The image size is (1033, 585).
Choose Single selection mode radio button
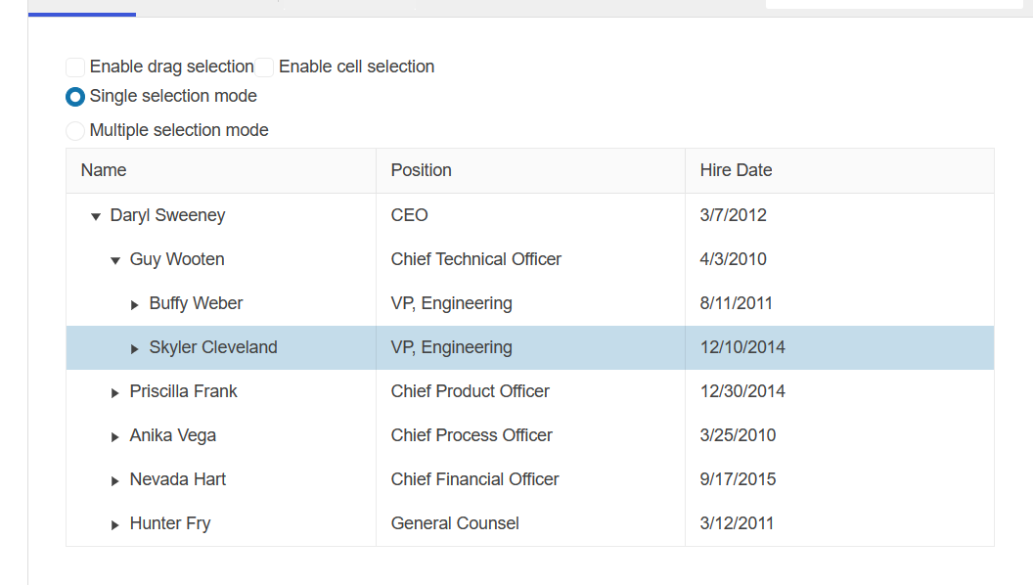(75, 97)
